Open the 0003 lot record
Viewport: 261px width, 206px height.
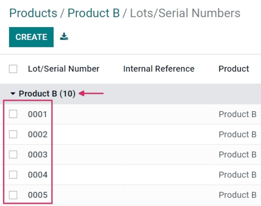(x=37, y=155)
